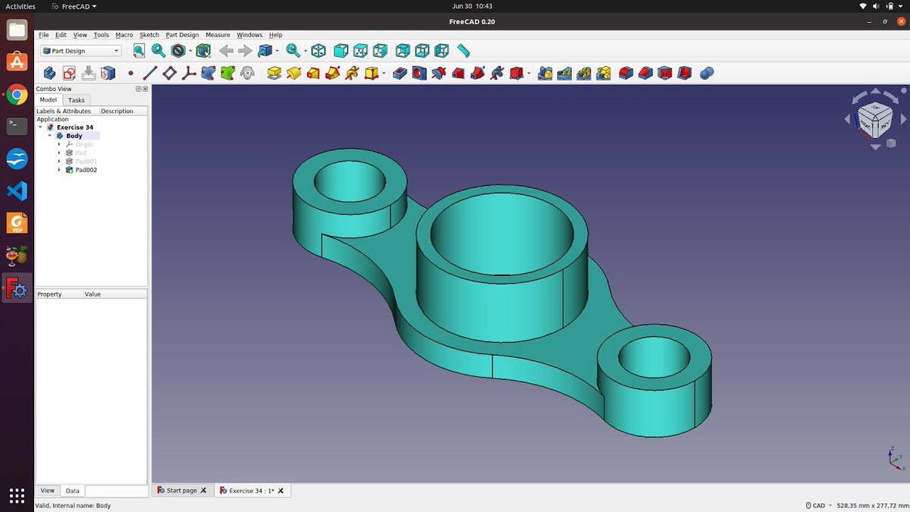Select the Pad002 feature in tree
The height and width of the screenshot is (512, 910).
click(x=86, y=170)
